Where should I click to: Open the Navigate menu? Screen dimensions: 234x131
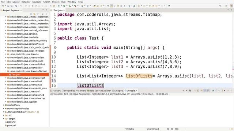tap(37, 2)
